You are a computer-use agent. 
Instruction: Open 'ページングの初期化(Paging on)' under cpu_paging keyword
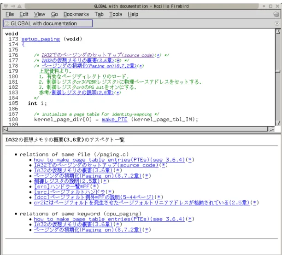(x=88, y=230)
